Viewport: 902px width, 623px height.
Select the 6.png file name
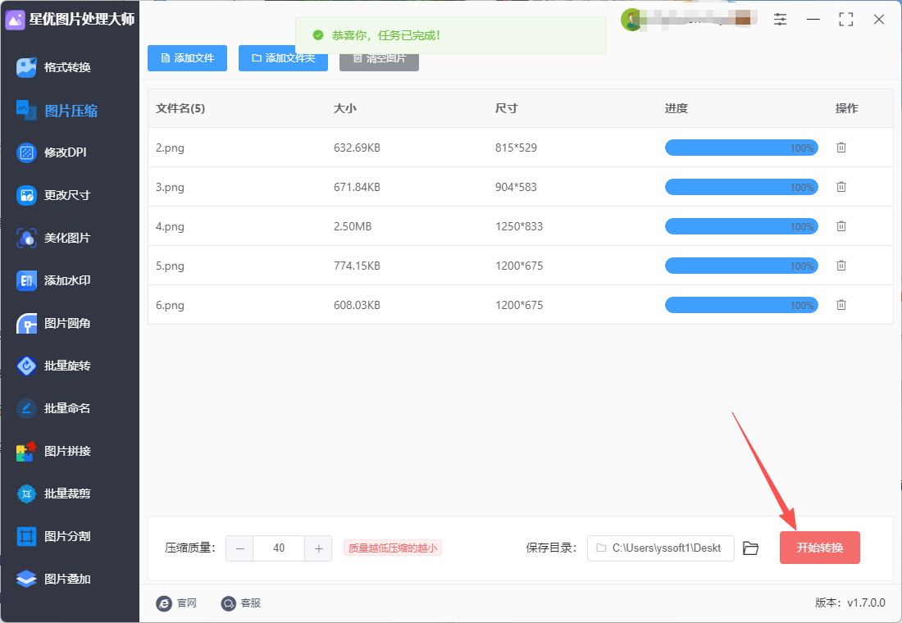click(x=170, y=305)
